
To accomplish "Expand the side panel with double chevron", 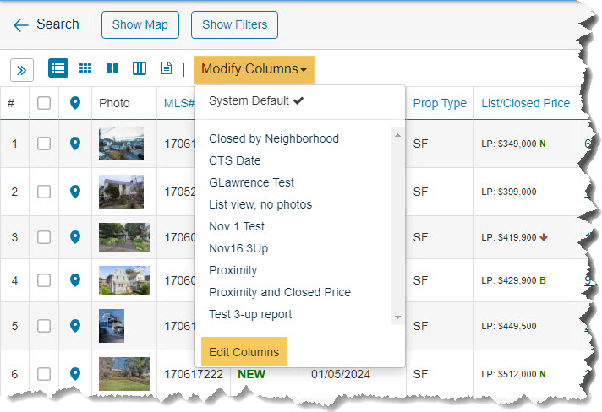I will [x=22, y=70].
